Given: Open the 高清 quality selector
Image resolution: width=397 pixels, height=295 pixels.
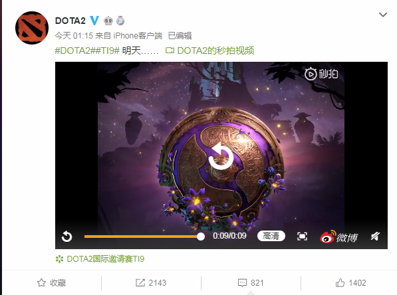Looking at the screenshot, I should point(271,236).
